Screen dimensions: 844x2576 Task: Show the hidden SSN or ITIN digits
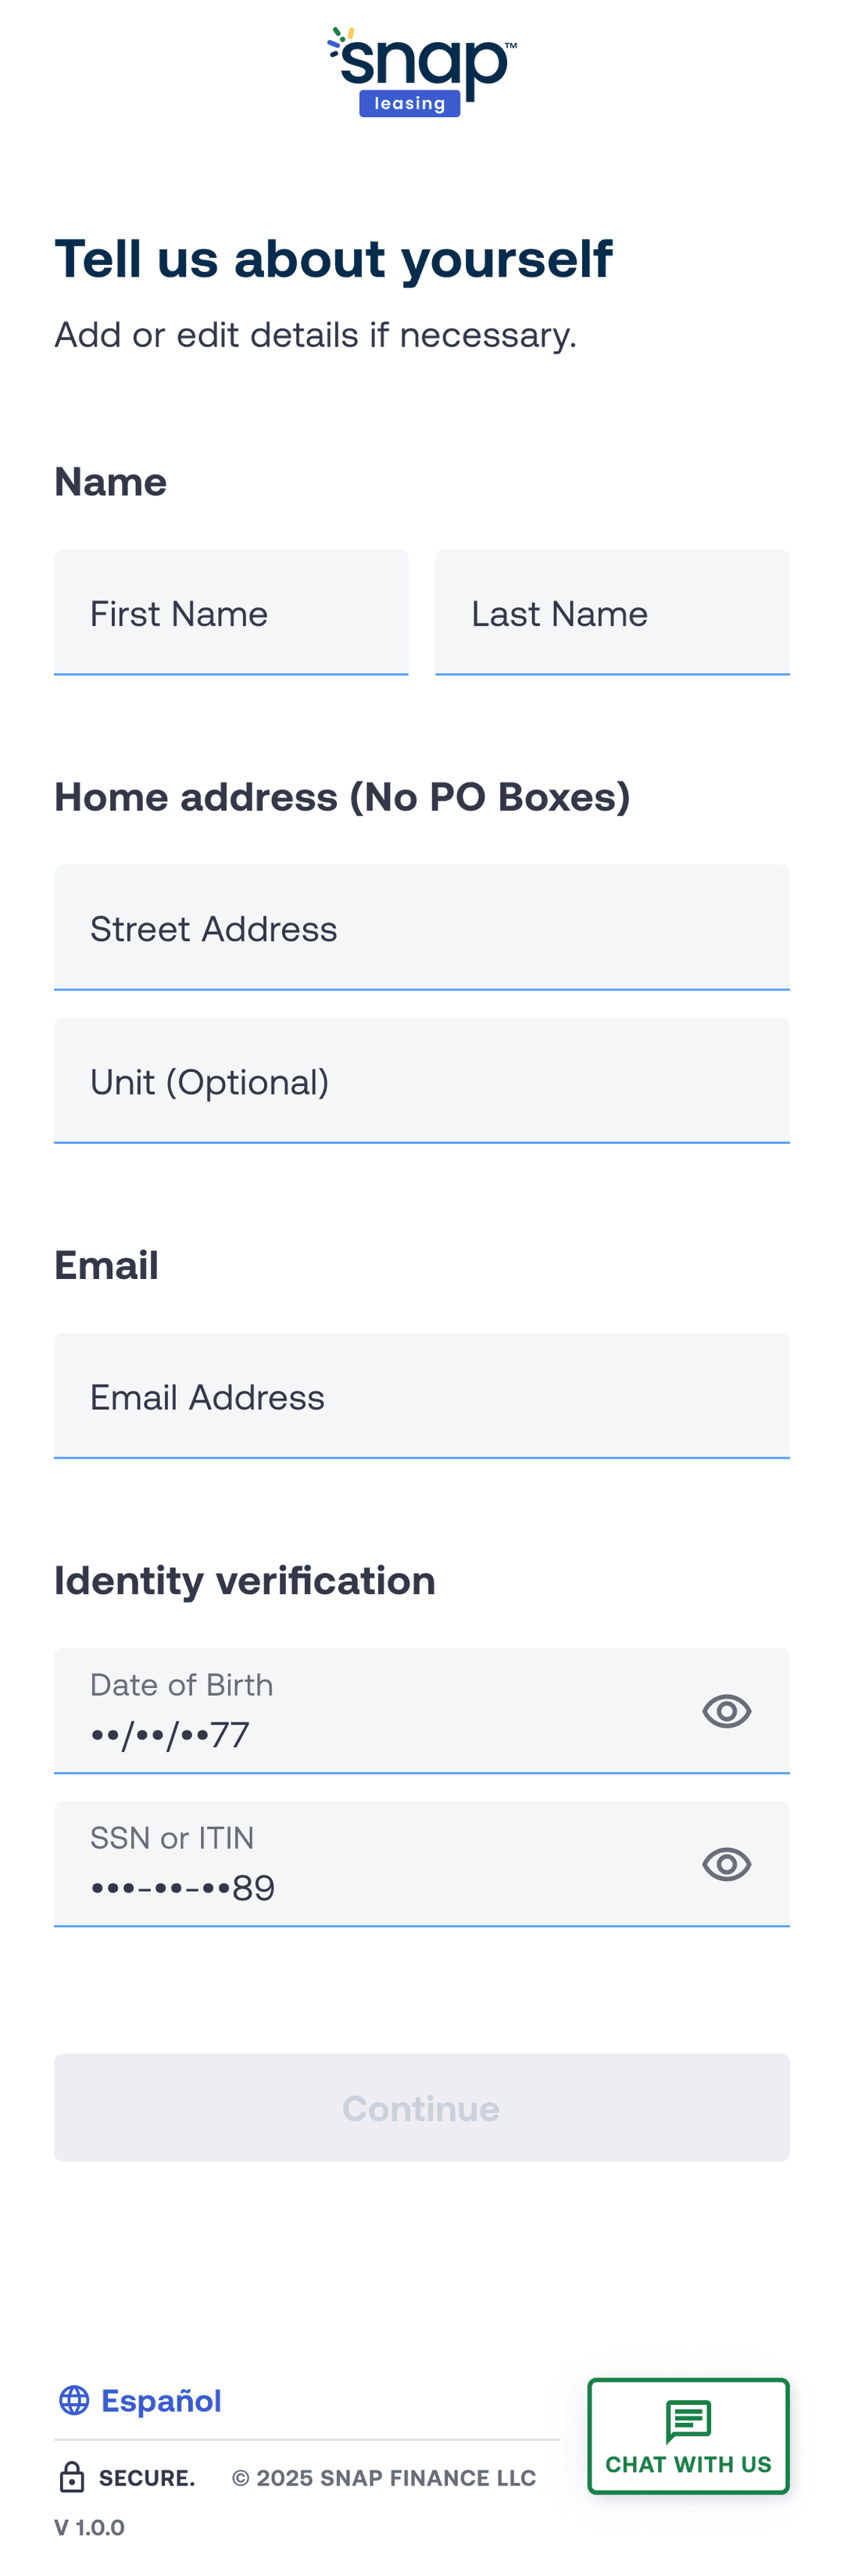pos(727,1863)
